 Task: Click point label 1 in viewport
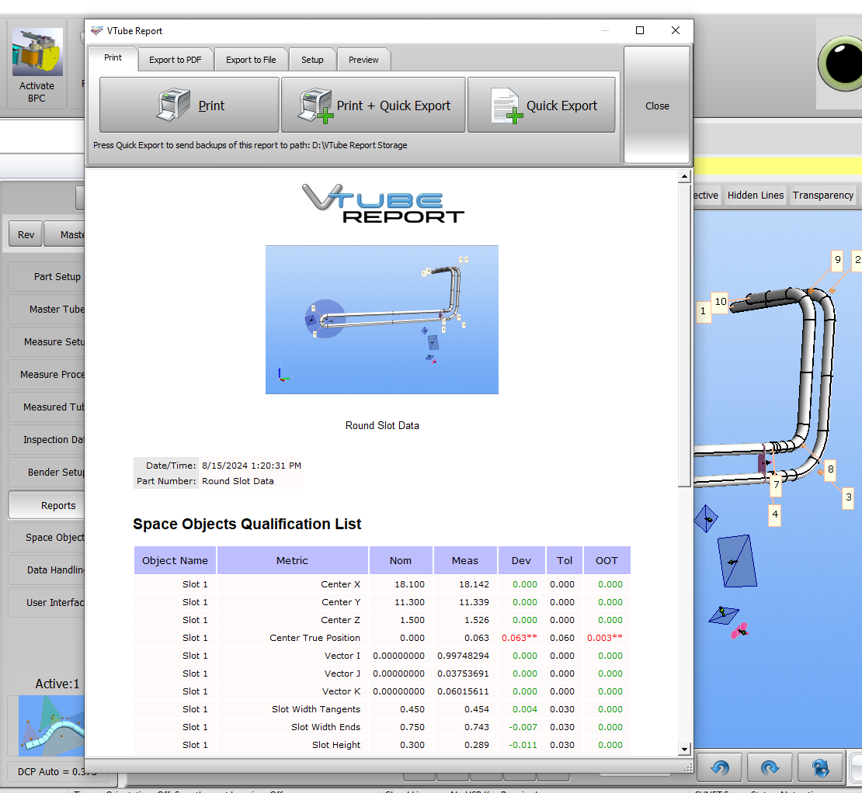(703, 311)
